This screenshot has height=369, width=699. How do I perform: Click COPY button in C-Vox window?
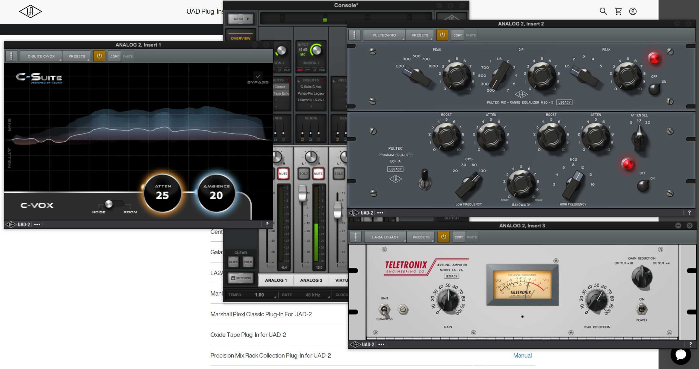[114, 56]
